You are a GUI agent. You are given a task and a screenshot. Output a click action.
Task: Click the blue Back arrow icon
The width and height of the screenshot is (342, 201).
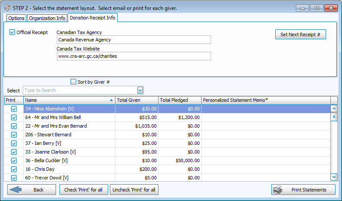pyautogui.click(x=16, y=190)
